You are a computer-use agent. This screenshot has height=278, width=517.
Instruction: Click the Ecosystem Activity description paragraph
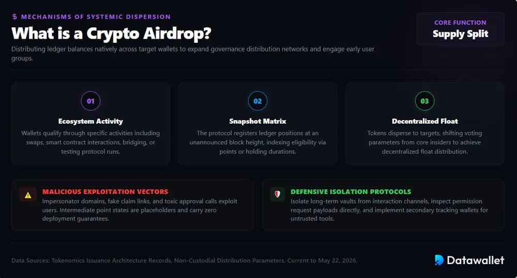[90, 142]
